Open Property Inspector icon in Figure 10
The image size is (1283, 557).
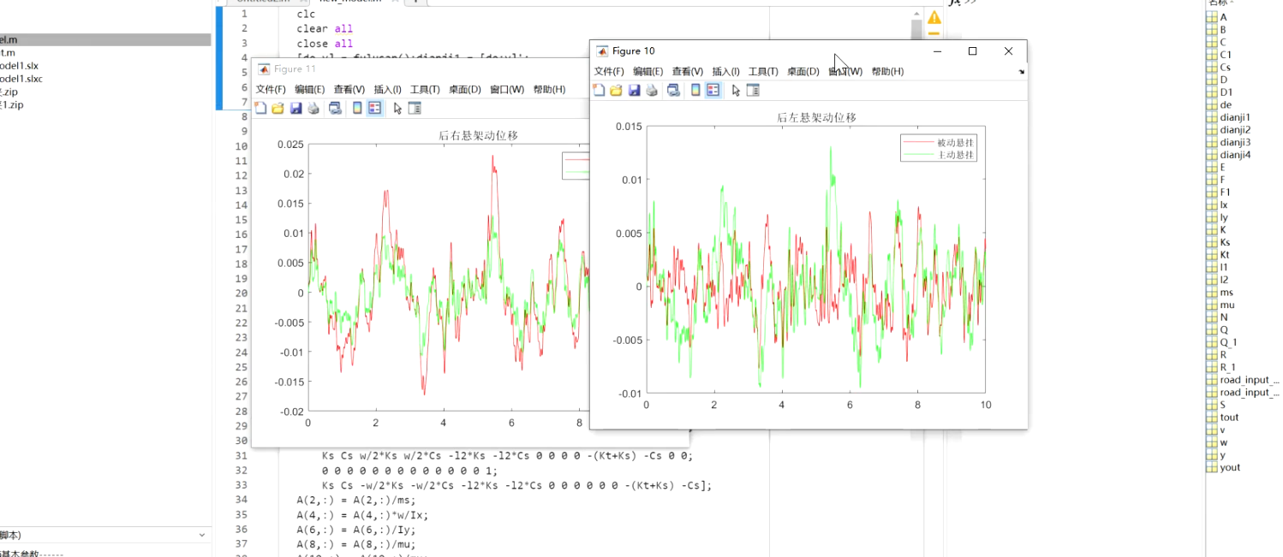coord(753,90)
